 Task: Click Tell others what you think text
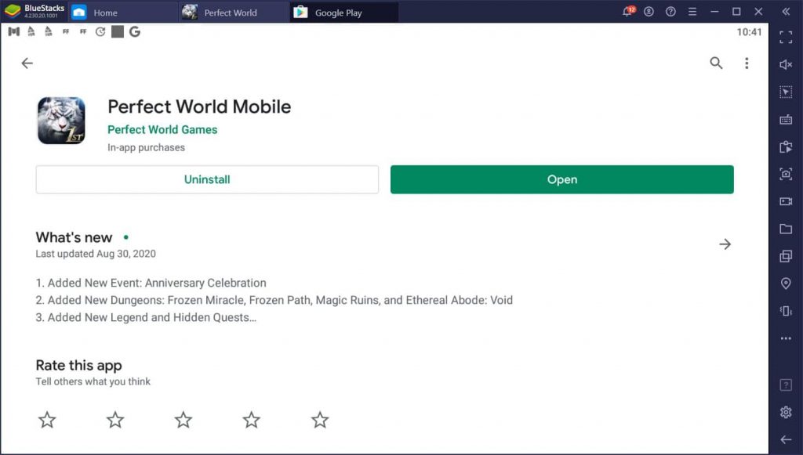tap(93, 381)
